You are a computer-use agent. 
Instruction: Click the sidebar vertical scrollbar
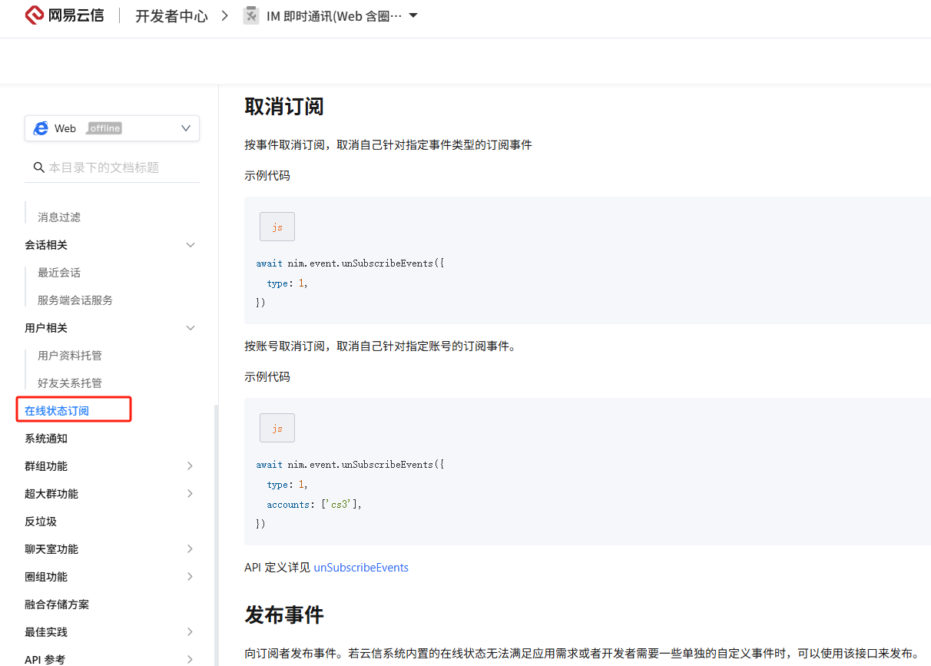tap(216, 534)
